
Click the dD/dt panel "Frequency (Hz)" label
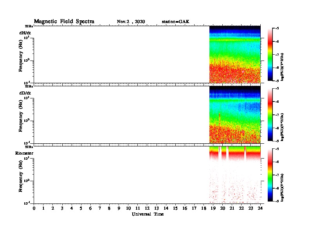click(21, 116)
